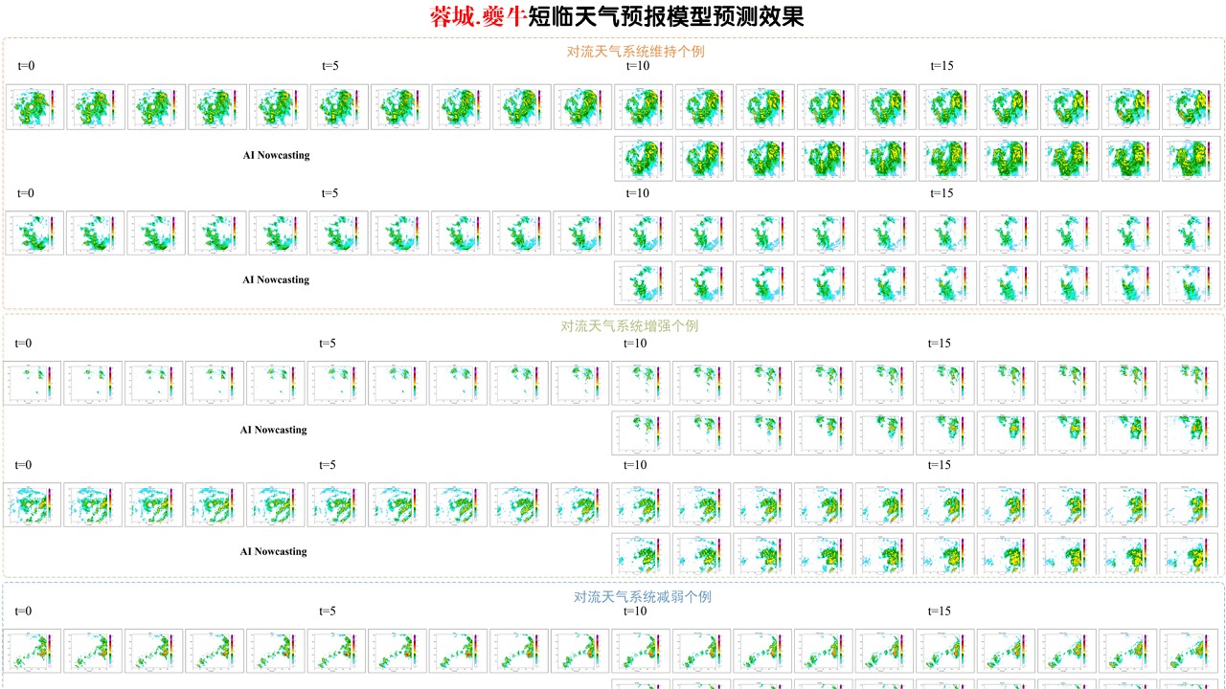
Task: Open the t=5 radar image of the first 维持 case
Action: point(339,107)
